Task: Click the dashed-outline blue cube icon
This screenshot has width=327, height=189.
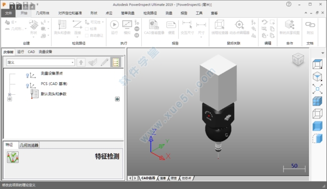Action: tap(317, 139)
